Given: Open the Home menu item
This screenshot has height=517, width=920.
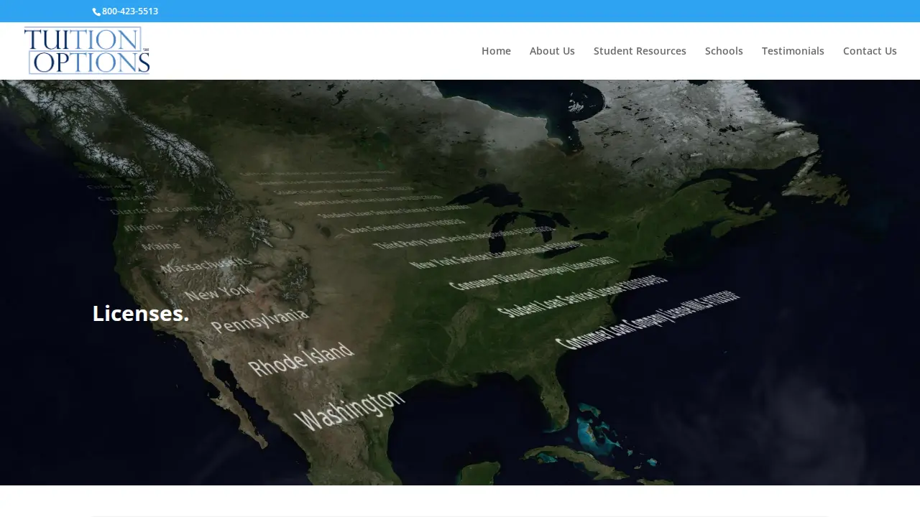Looking at the screenshot, I should point(496,51).
